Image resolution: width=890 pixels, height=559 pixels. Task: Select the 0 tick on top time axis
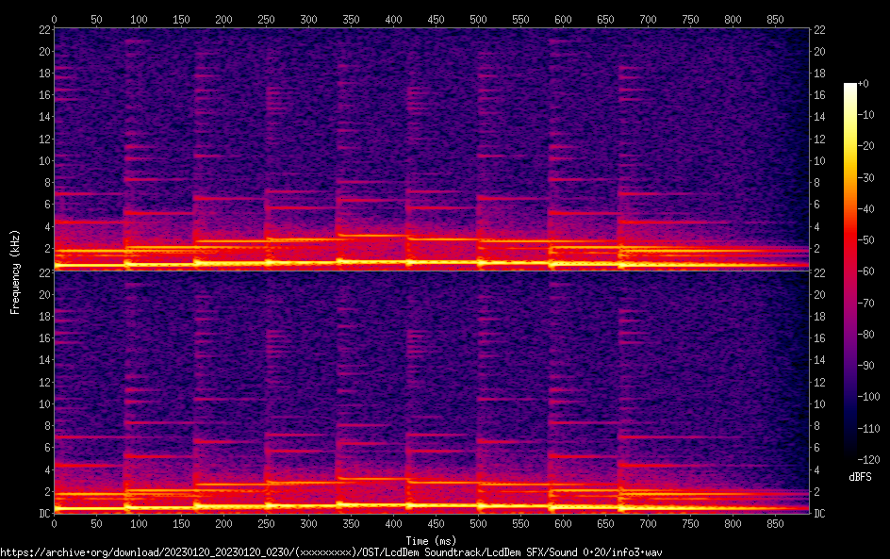tap(54, 19)
